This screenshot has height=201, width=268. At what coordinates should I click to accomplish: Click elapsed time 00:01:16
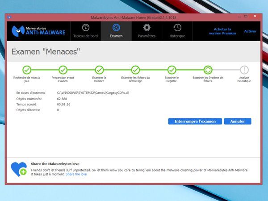(63, 105)
